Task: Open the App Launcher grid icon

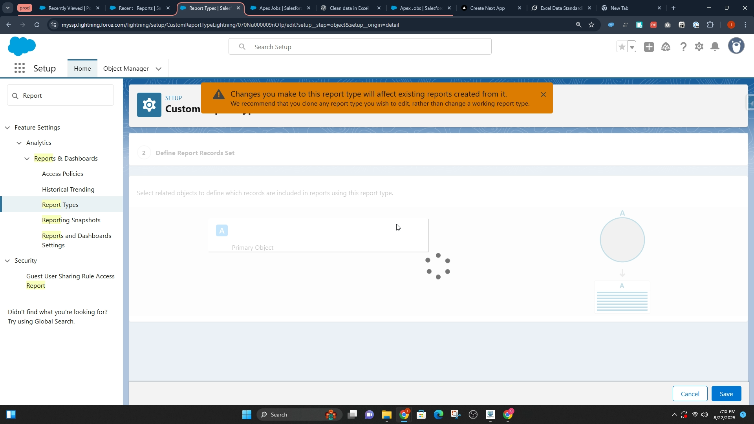Action: tap(19, 68)
